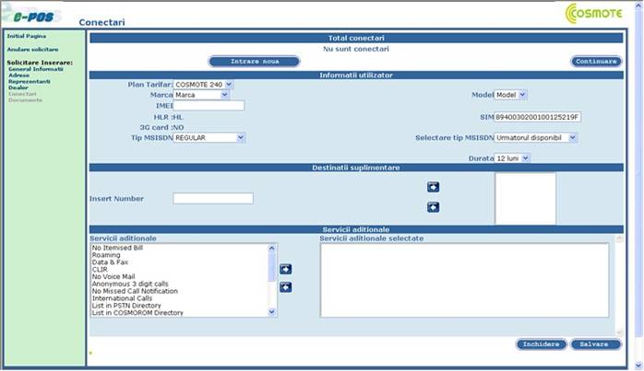This screenshot has height=371, width=644.
Task: Go to Initial Pagina in sidebar
Action: 26,35
